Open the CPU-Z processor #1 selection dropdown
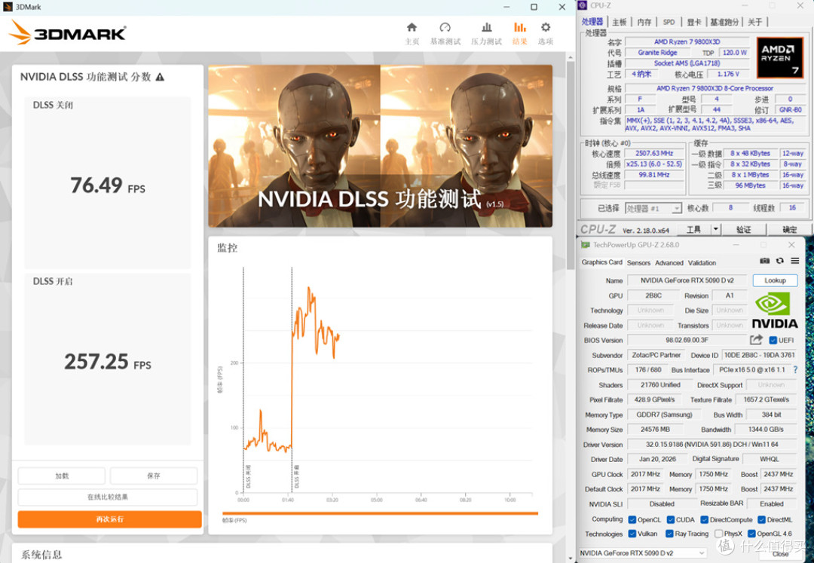Viewport: 814px width, 563px height. [653, 208]
